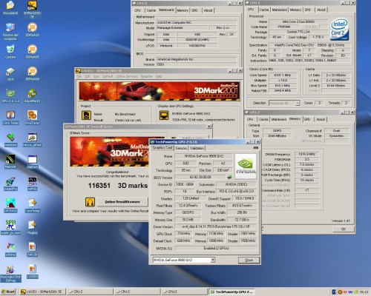Open the Plugins desktop icon
The width and height of the screenshot is (371, 296).
[32, 227]
